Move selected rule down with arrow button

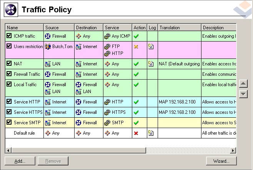243,94
